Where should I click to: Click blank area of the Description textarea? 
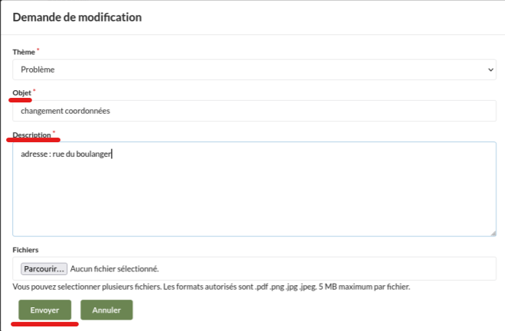tap(254, 199)
